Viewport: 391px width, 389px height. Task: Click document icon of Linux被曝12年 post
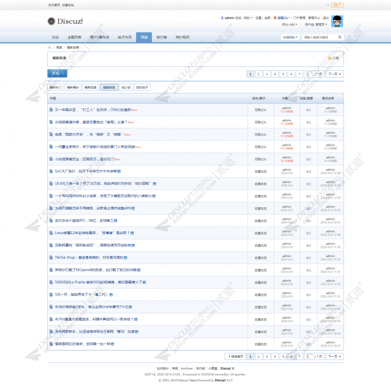point(51,233)
